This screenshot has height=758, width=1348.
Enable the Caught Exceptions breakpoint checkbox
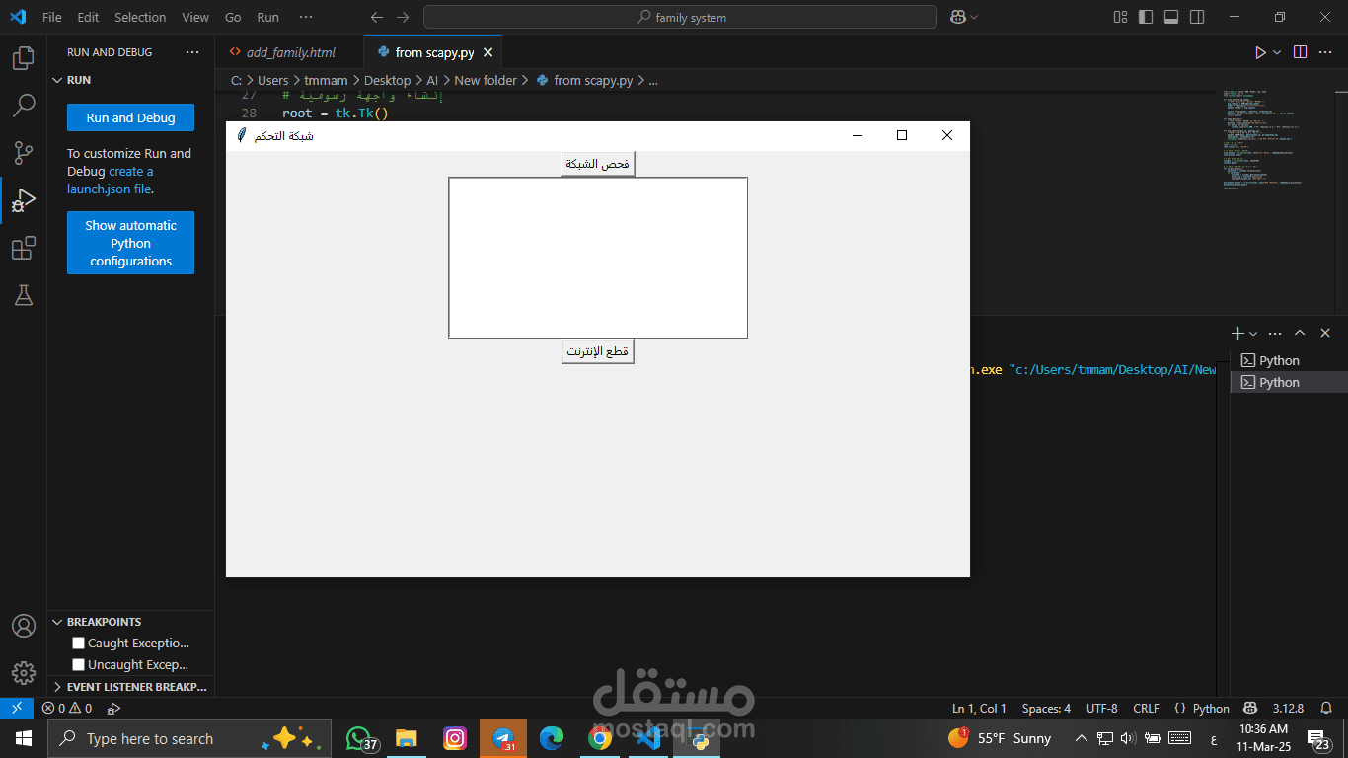tap(78, 644)
